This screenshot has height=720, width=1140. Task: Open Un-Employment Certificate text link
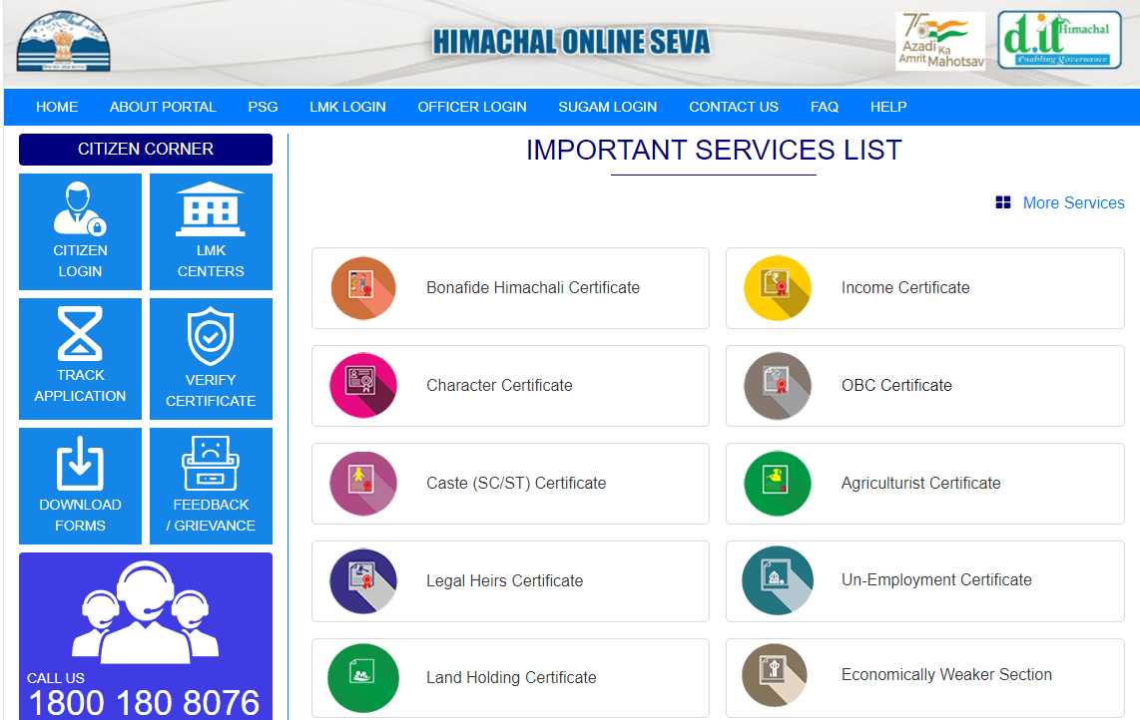coord(936,579)
